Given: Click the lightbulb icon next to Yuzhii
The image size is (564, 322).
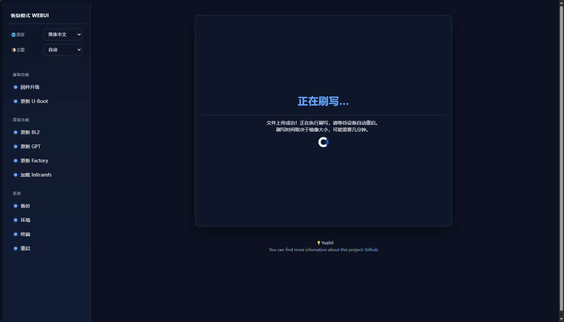Looking at the screenshot, I should click(x=318, y=243).
